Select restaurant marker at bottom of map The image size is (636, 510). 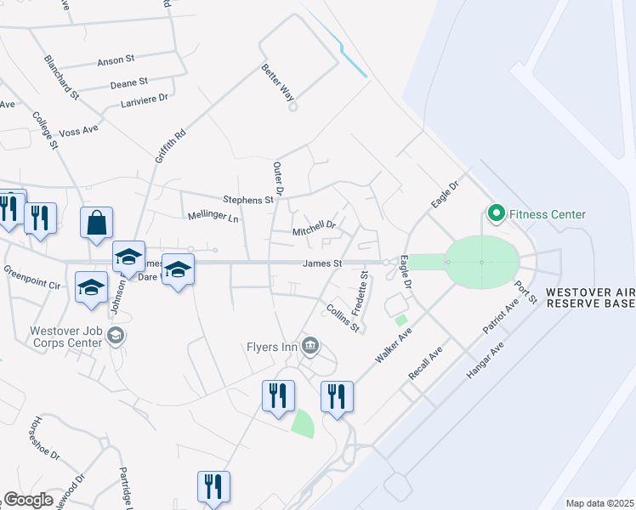point(213,490)
